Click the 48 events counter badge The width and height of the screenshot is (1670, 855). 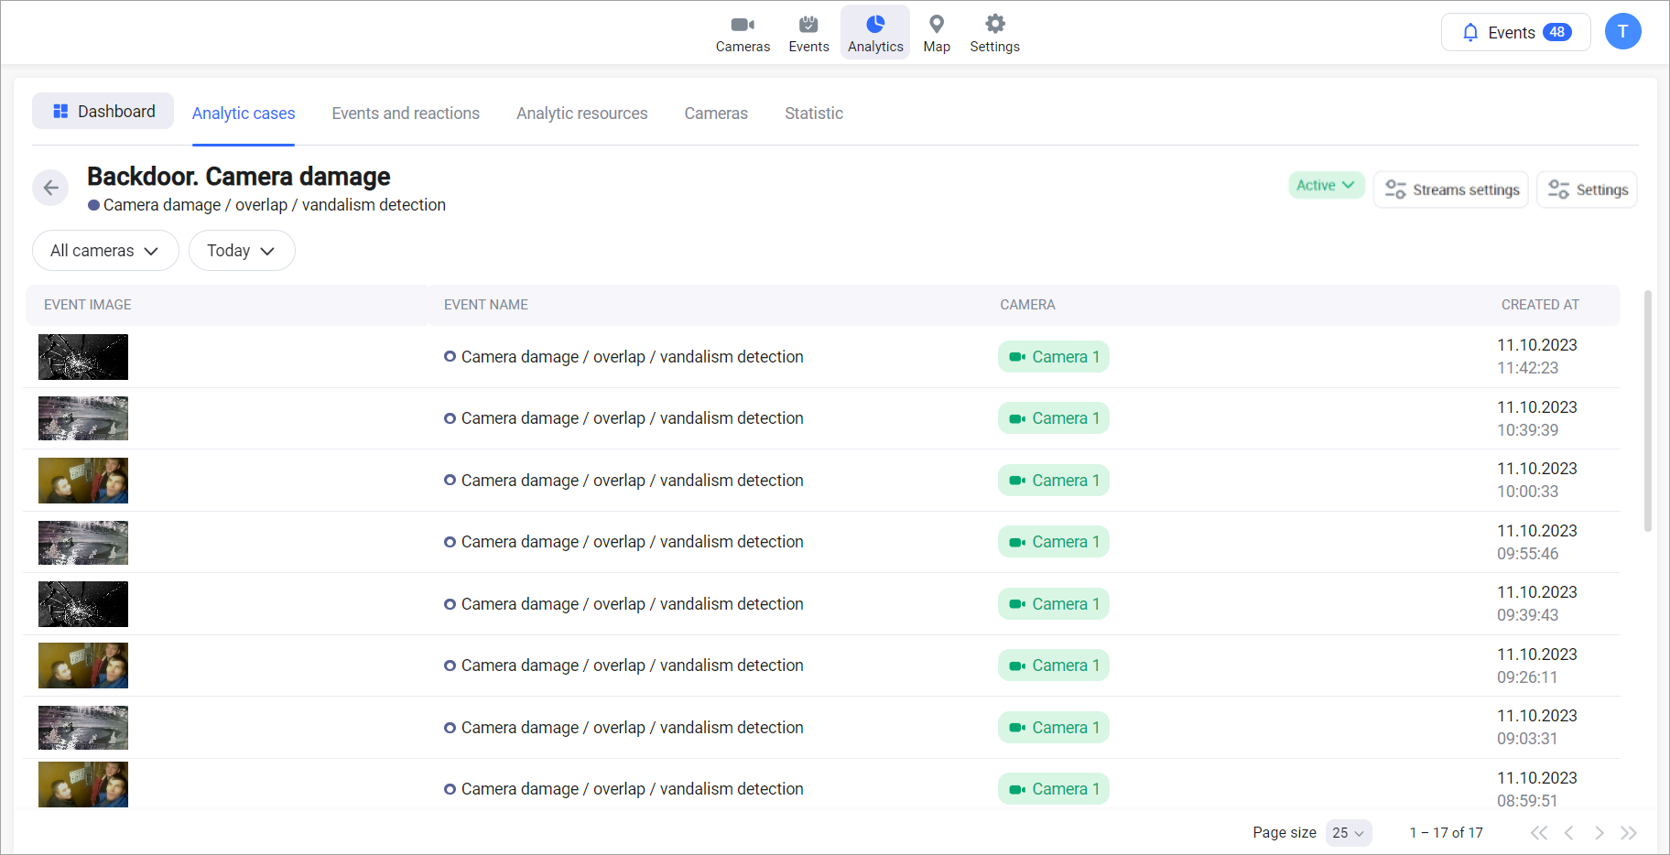(x=1557, y=32)
